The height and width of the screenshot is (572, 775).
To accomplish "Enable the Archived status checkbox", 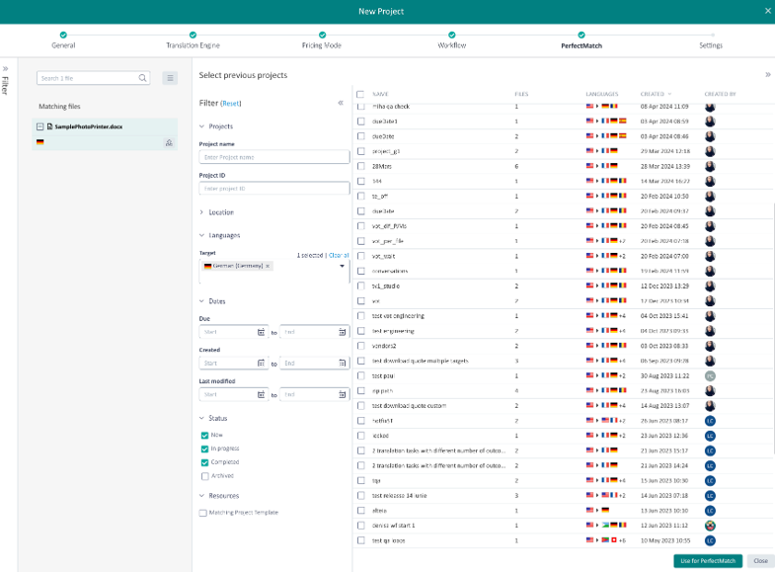I will click(x=204, y=475).
